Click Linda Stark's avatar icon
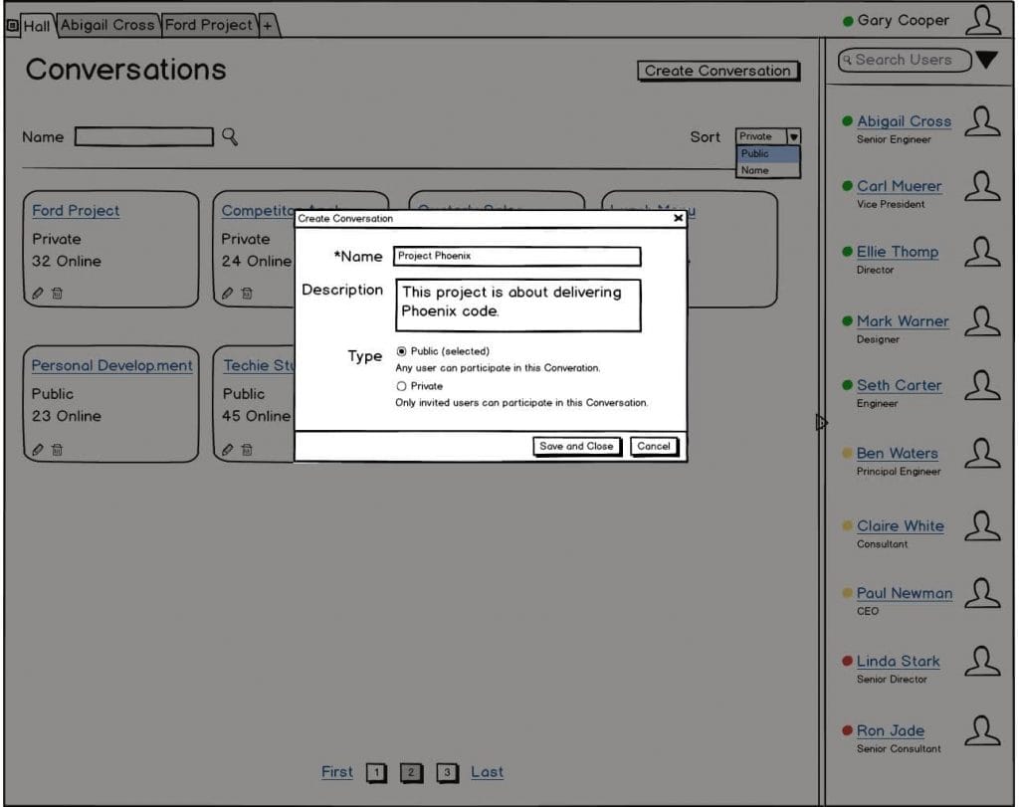 tap(982, 661)
